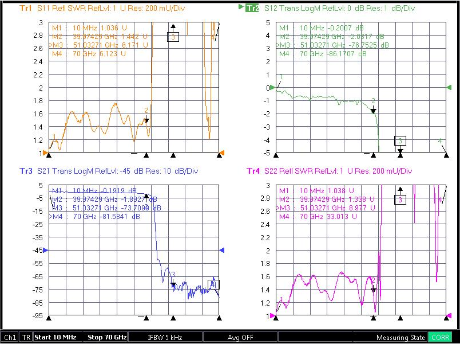460x344 pixels.
Task: Click green reference level arrow on Tr2 left axis
Action: point(272,87)
